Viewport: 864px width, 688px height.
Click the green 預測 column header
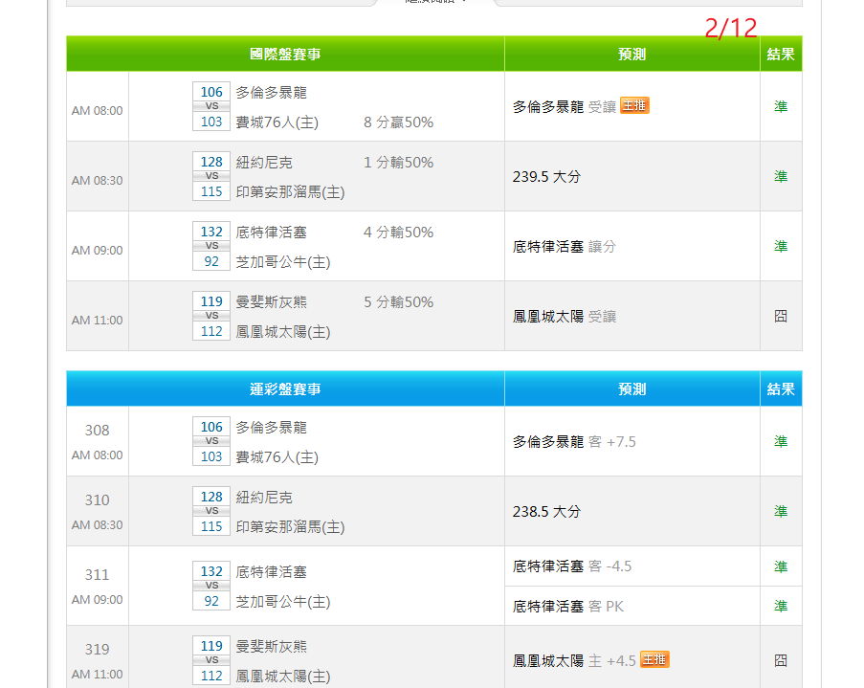[x=631, y=55]
